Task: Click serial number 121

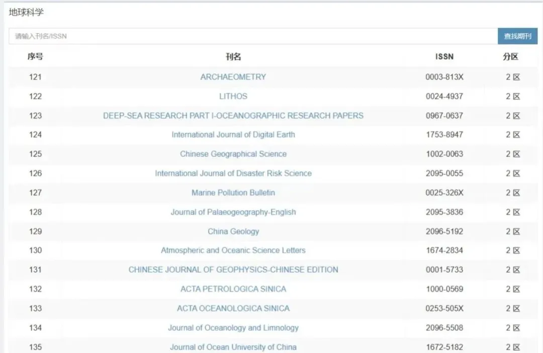Action: 35,77
